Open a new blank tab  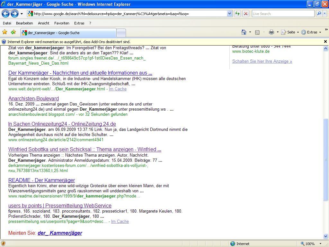coord(121,33)
